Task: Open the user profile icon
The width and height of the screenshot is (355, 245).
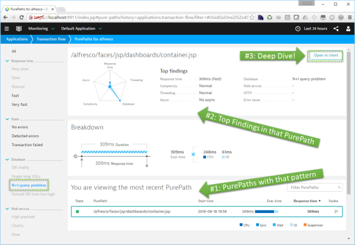Action: click(348, 29)
